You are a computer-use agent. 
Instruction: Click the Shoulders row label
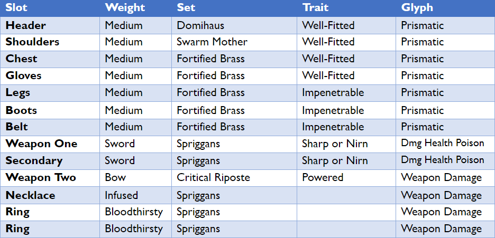(x=32, y=42)
